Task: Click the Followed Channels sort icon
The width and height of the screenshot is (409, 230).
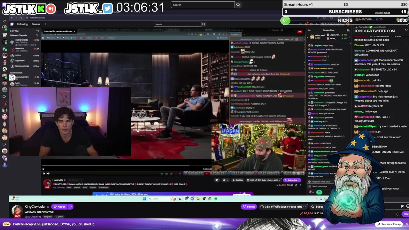Action: [x=37, y=35]
